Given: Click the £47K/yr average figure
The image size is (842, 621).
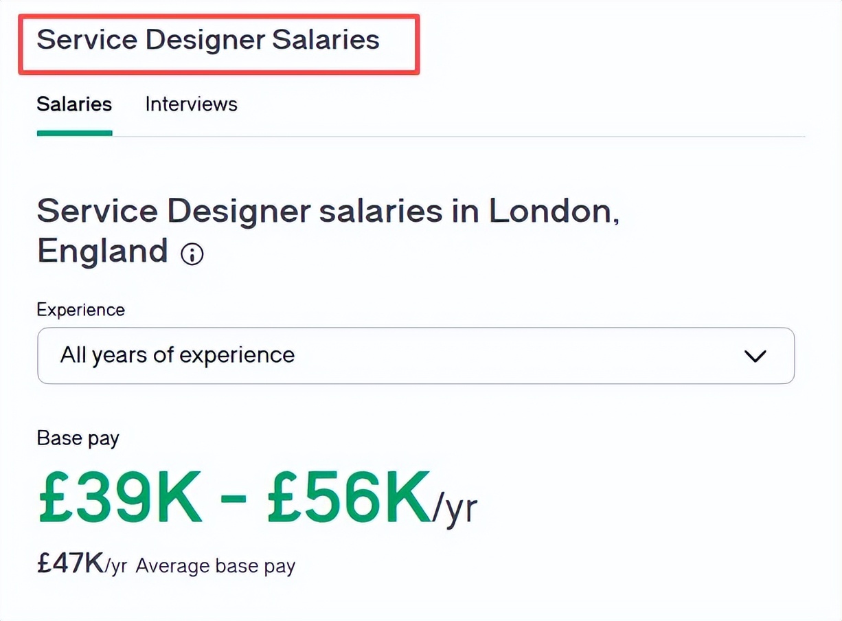Looking at the screenshot, I should click(x=82, y=565).
